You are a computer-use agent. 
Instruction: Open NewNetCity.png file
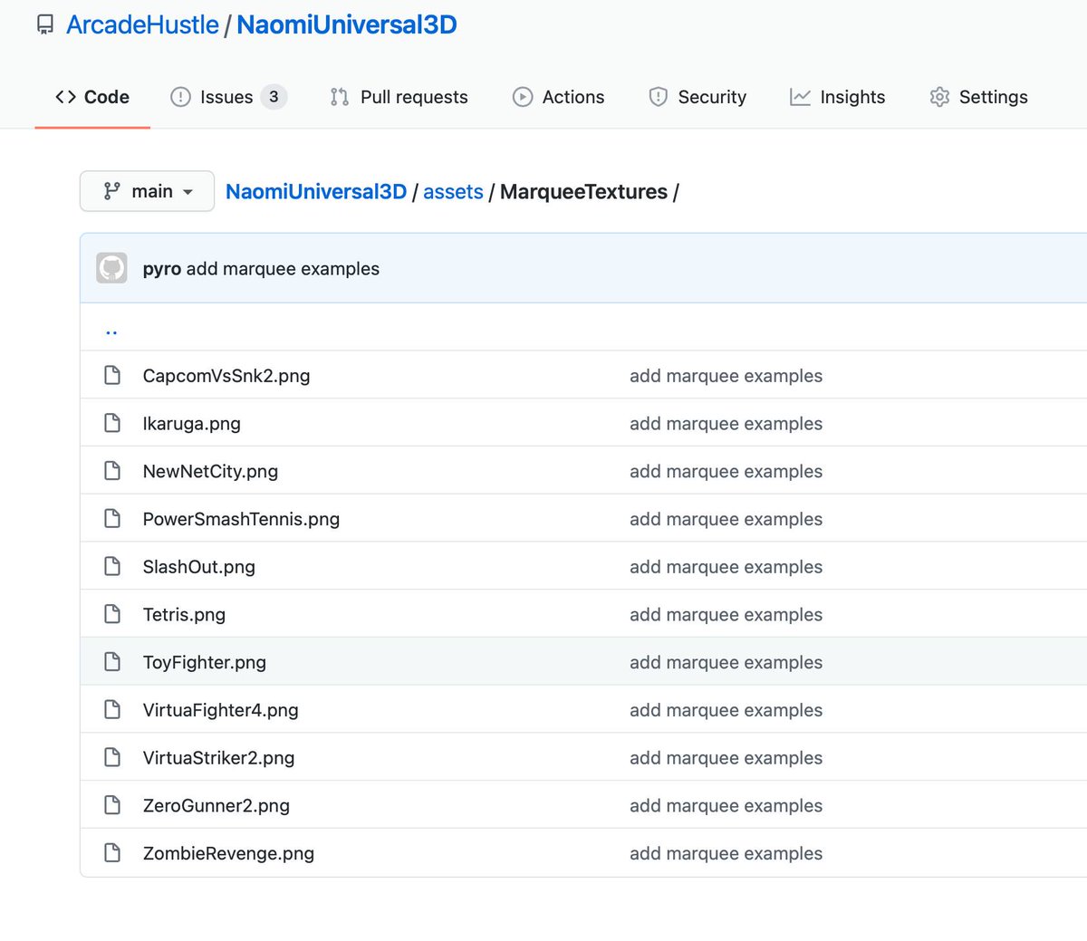(x=210, y=472)
